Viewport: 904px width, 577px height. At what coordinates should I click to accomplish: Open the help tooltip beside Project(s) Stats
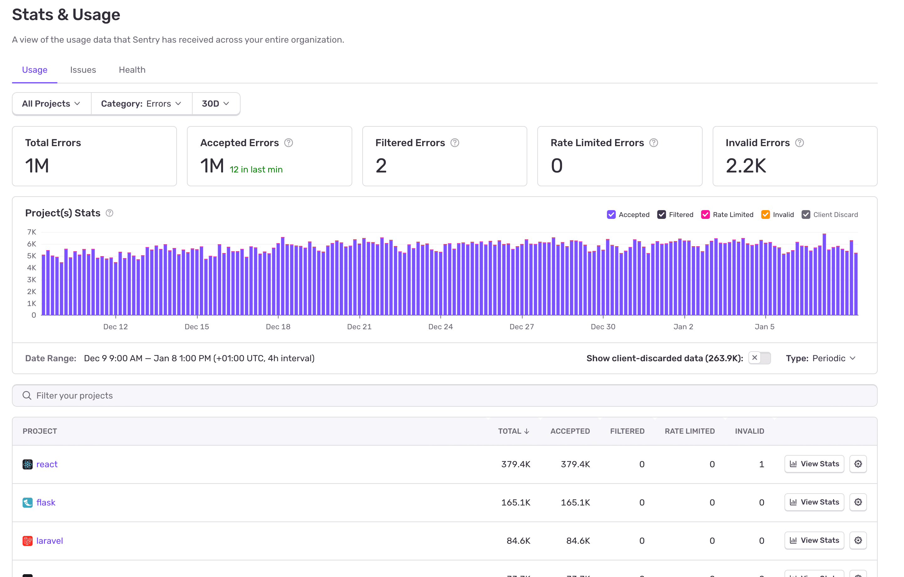[x=109, y=213]
